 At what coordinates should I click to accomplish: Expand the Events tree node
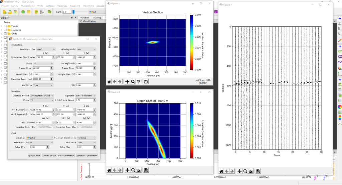2,26
